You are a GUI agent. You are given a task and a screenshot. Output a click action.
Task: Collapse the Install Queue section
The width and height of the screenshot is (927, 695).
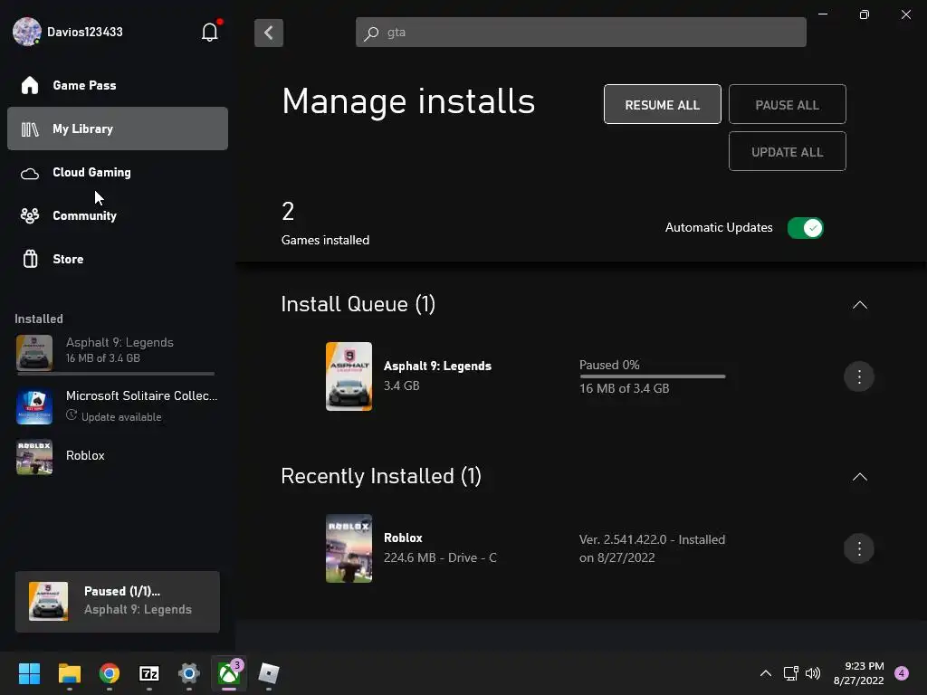click(x=860, y=305)
